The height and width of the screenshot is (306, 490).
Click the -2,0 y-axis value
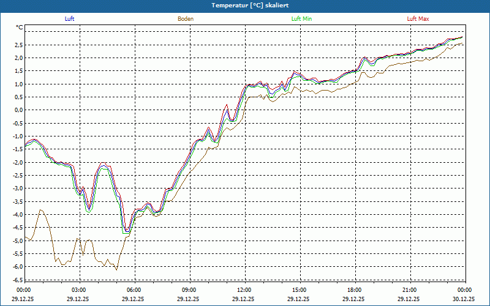tap(18, 162)
